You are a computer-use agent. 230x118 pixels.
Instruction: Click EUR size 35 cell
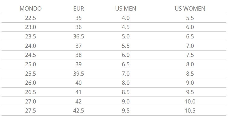click(x=78, y=18)
